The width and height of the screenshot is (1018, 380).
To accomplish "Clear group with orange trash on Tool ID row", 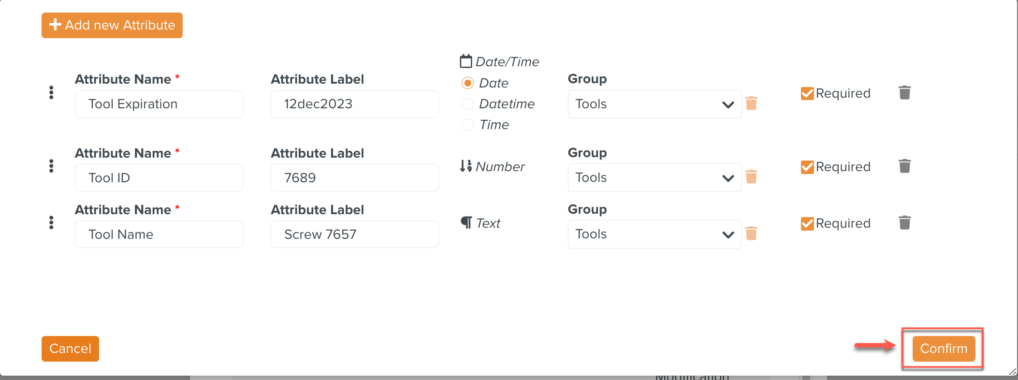I will (751, 176).
